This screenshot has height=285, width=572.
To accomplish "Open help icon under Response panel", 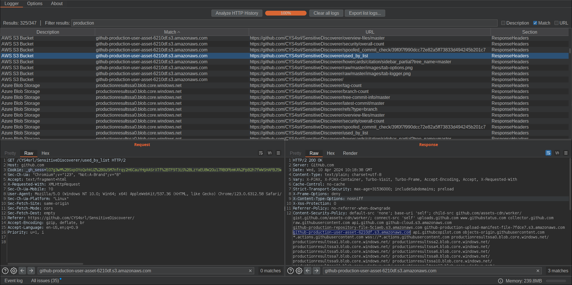I will click(290, 271).
